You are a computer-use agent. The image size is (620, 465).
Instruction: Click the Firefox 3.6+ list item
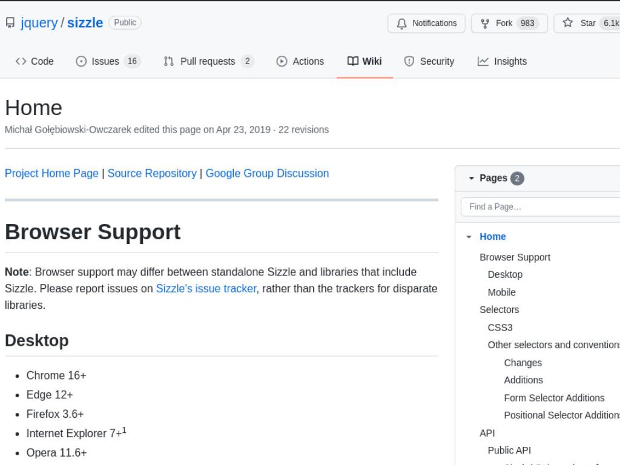click(x=55, y=414)
